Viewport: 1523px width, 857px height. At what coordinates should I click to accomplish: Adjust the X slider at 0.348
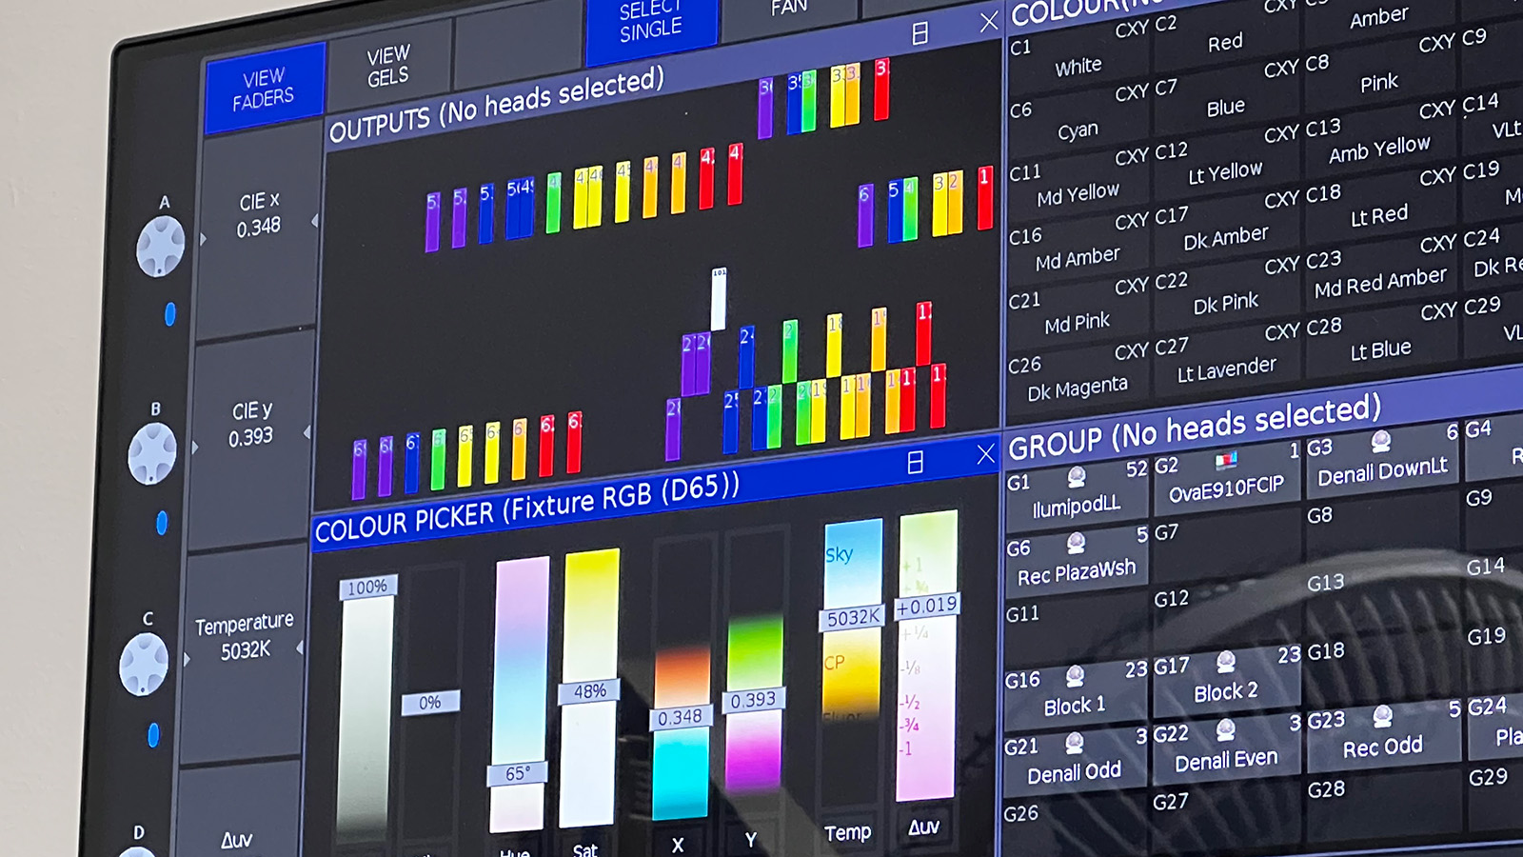(x=680, y=717)
